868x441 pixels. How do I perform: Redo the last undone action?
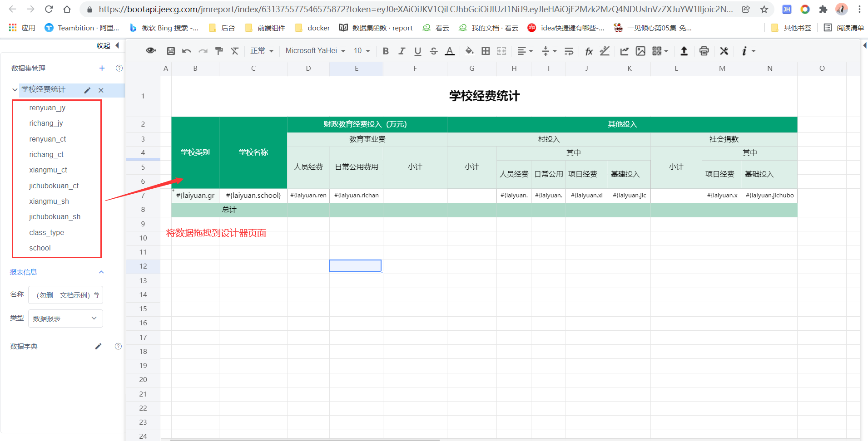coord(203,51)
